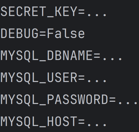The height and width of the screenshot is (132, 139).
Task: Click the word HOST in MYSQL_HOST
Action: [x=62, y=121]
